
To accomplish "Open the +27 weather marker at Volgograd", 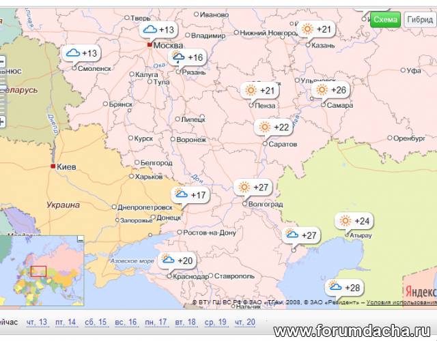I will coord(253,187).
